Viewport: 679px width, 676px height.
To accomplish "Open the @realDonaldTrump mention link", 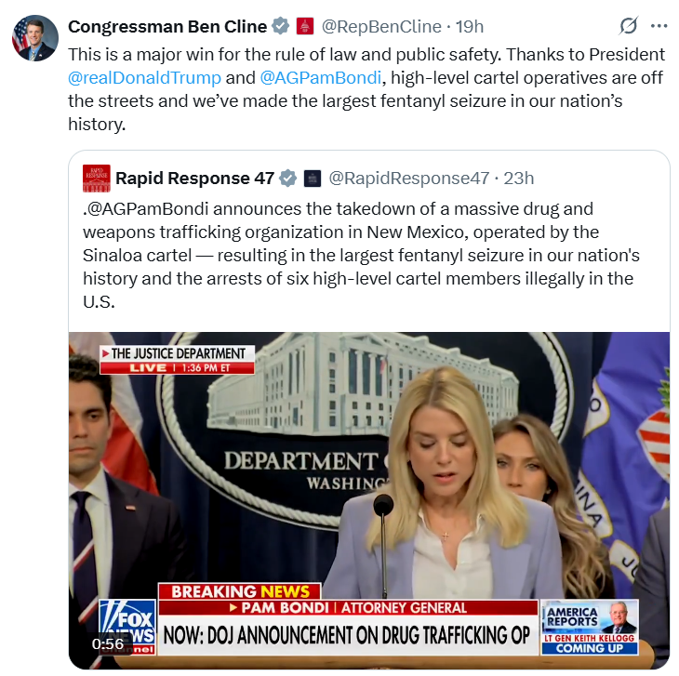I will pyautogui.click(x=144, y=78).
